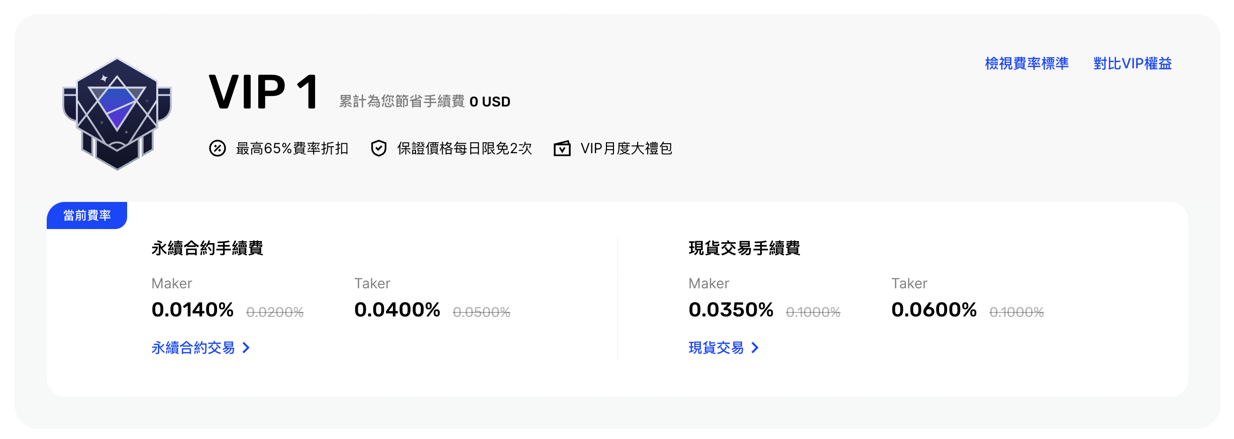Click the spot Maker rate 0.0350%
The height and width of the screenshot is (439, 1234).
pos(731,309)
